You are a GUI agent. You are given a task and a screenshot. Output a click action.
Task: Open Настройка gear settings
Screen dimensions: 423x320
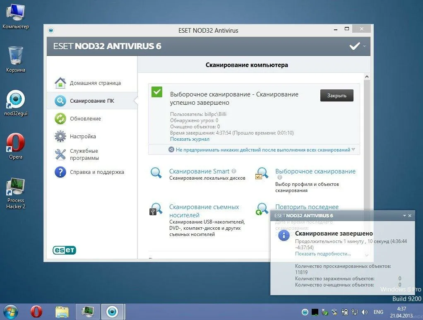(83, 136)
